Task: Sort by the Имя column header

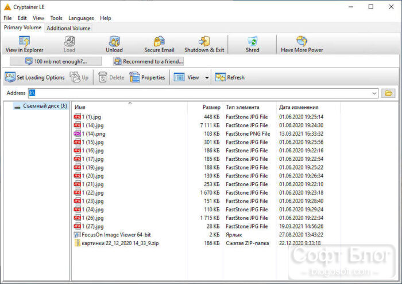Action: pyautogui.click(x=130, y=107)
